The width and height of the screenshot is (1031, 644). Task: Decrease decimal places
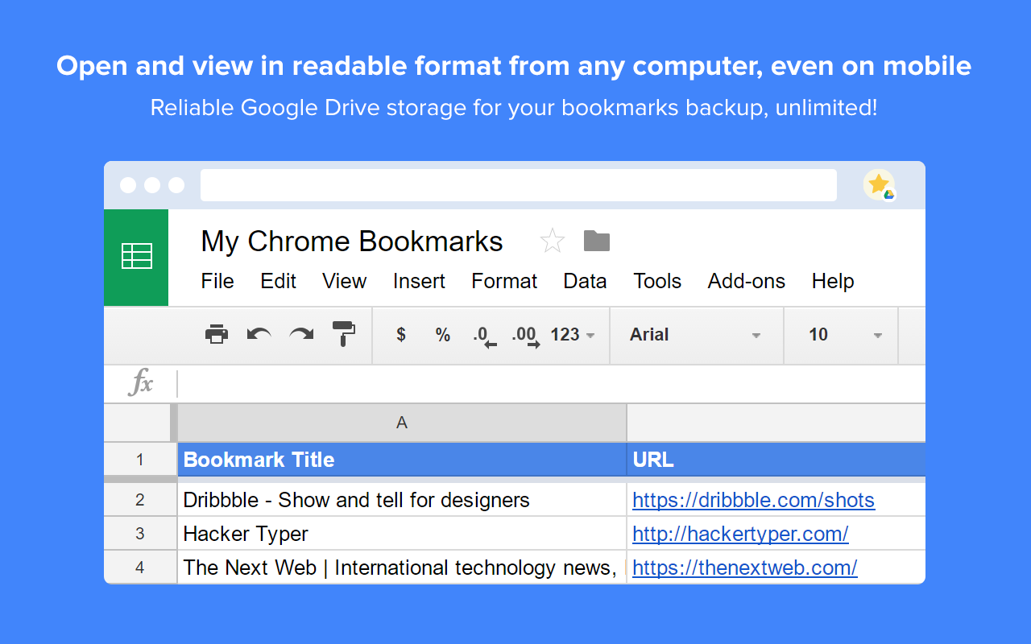pos(483,336)
